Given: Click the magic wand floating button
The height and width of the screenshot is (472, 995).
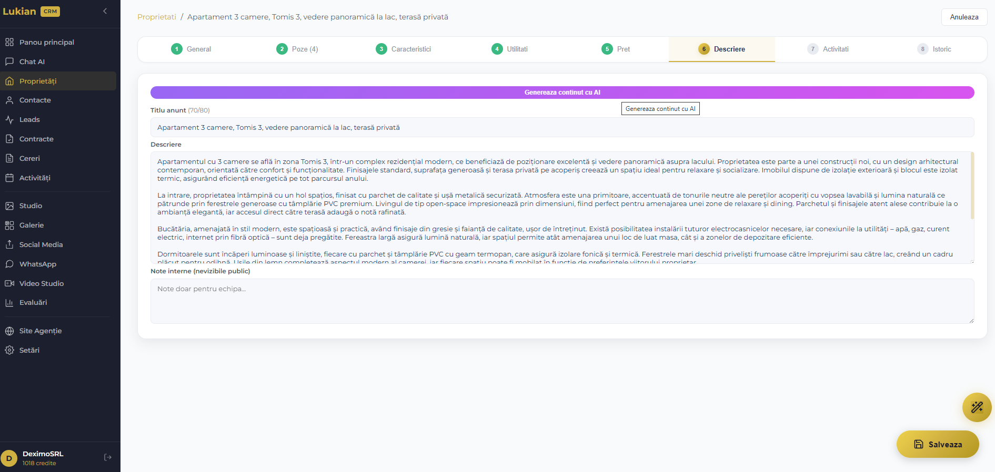Looking at the screenshot, I should tap(977, 407).
